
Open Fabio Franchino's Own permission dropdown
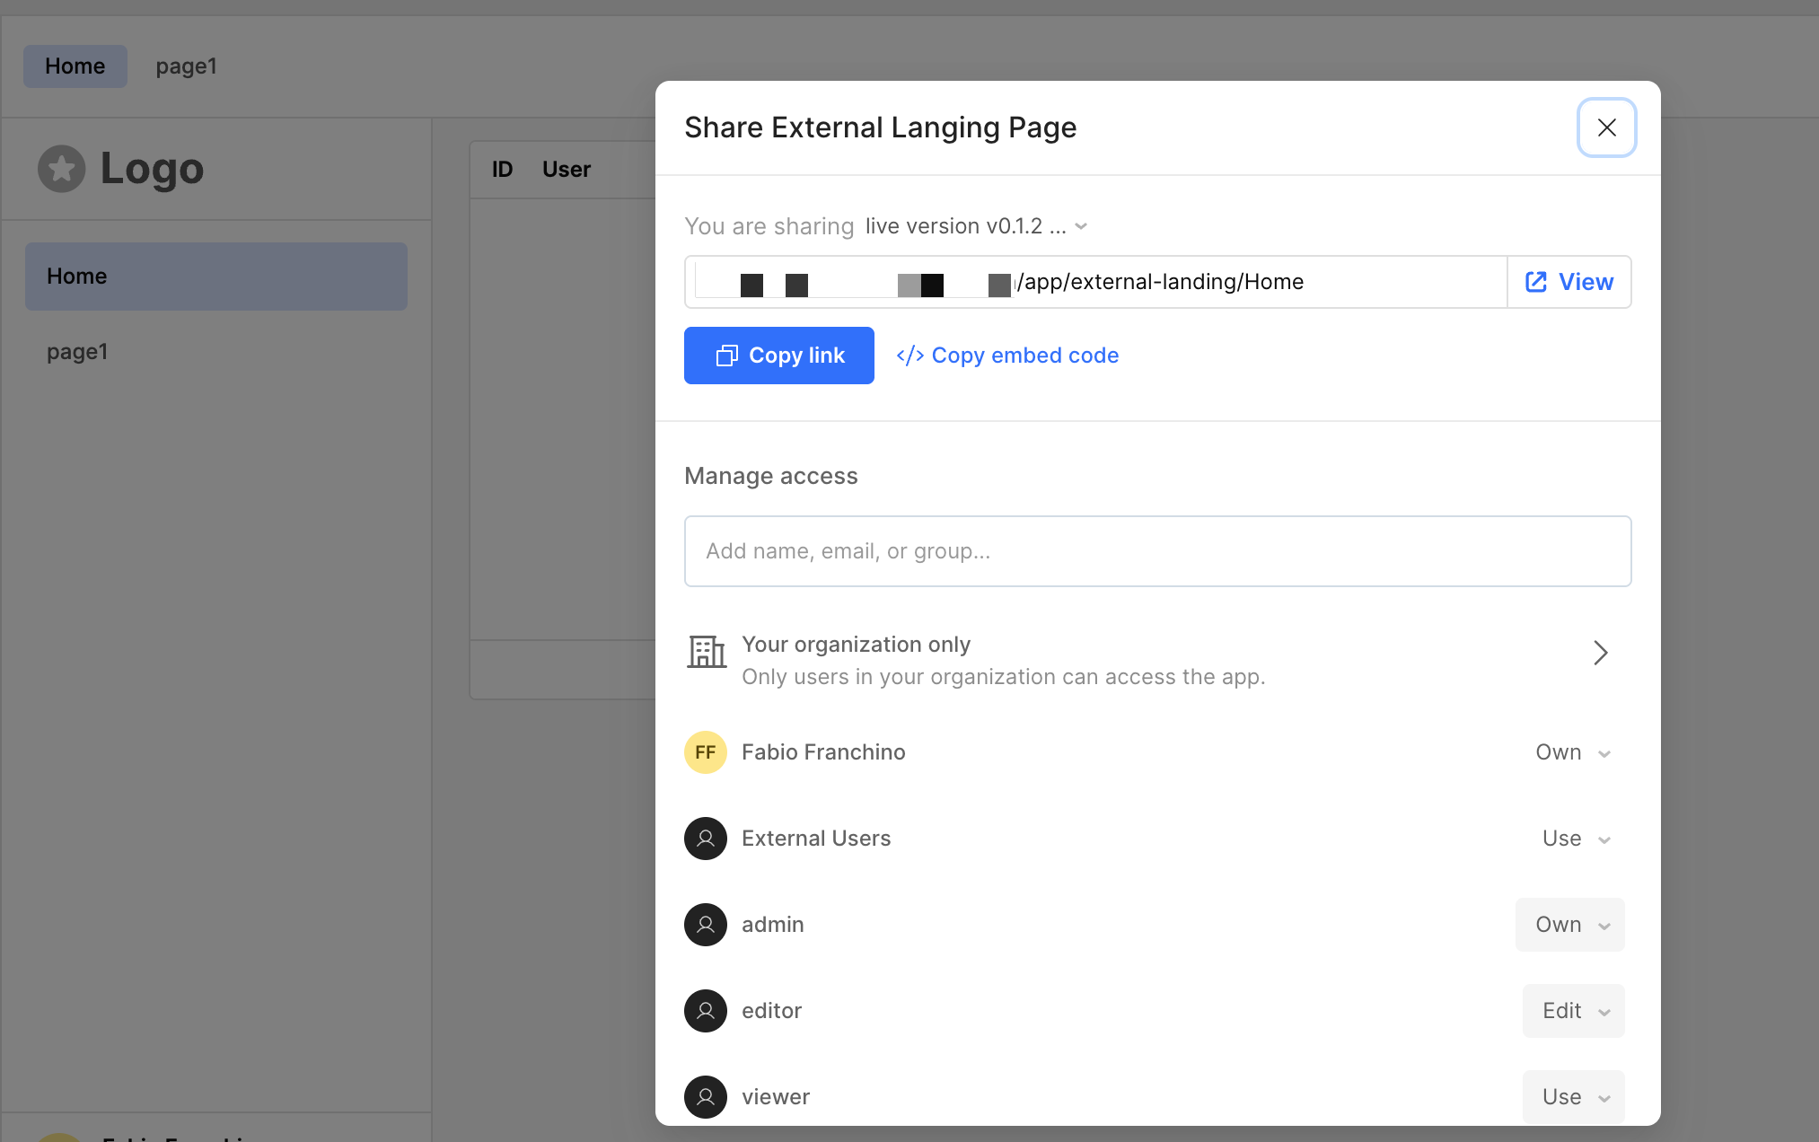point(1572,752)
